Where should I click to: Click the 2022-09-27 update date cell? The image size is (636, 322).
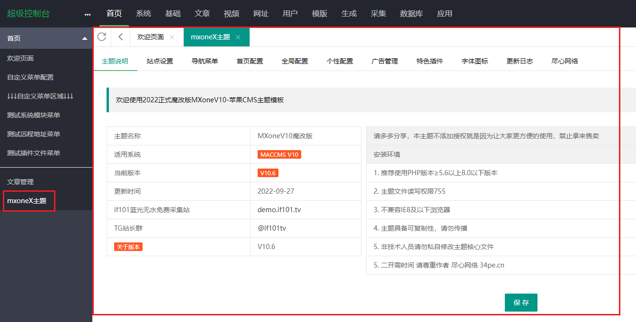(306, 191)
